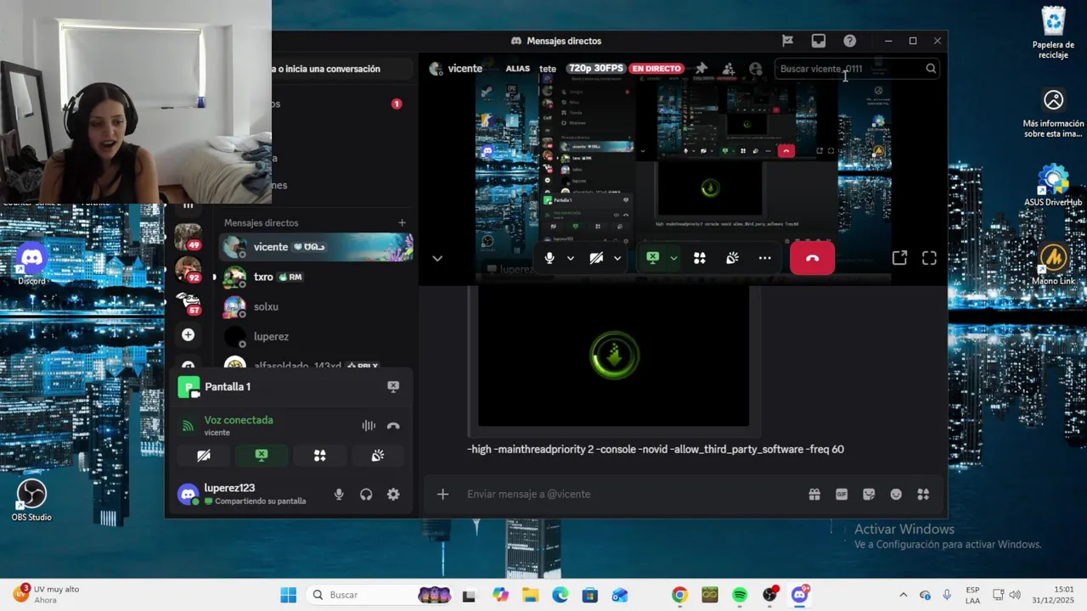
Task: Click the search magnifier in Discord header
Action: pos(931,69)
